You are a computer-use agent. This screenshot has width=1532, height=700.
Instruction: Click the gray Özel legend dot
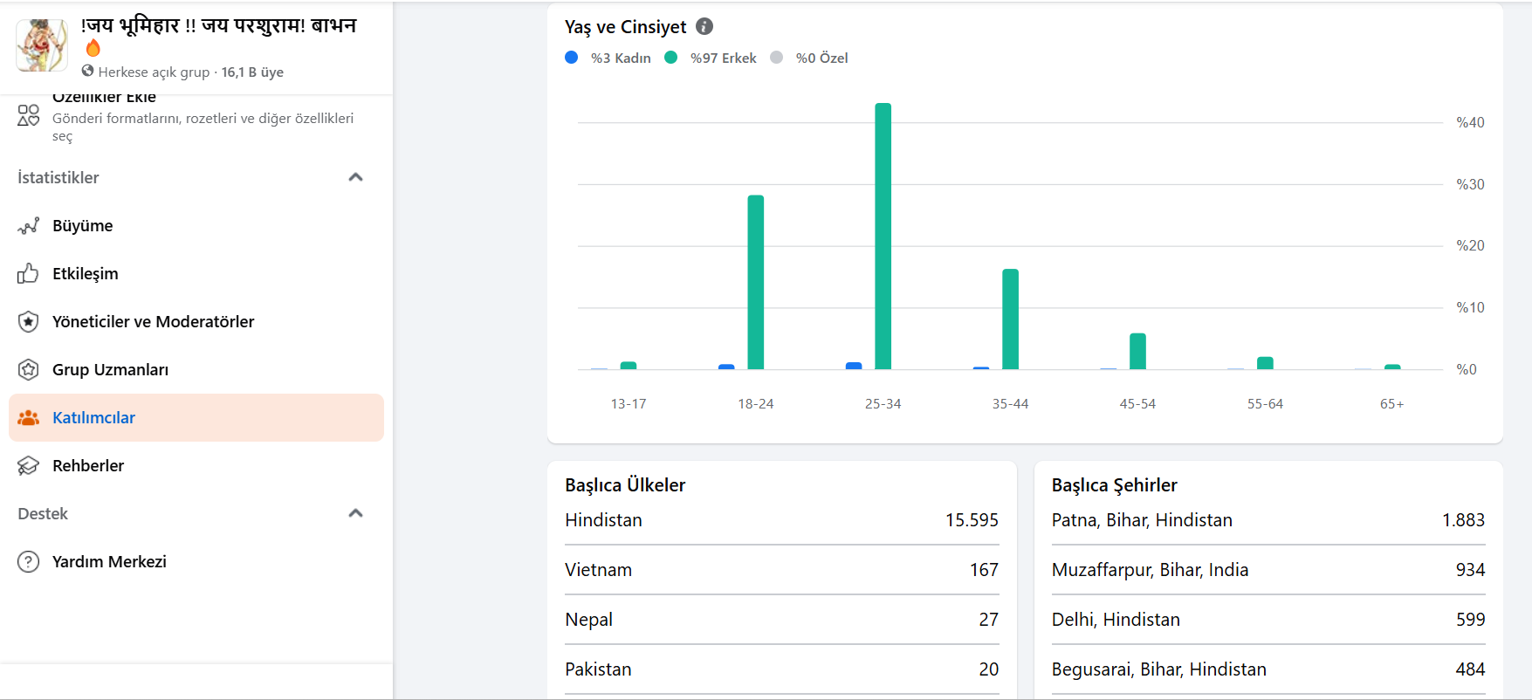click(777, 58)
